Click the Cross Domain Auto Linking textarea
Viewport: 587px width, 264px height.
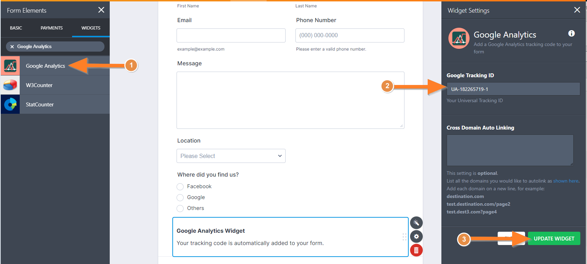click(x=510, y=150)
